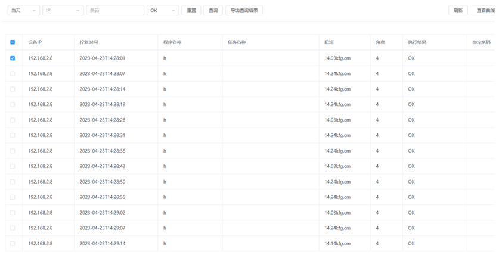
Task: Tick the checkbox for the 14:28:26 row
Action: (x=13, y=120)
